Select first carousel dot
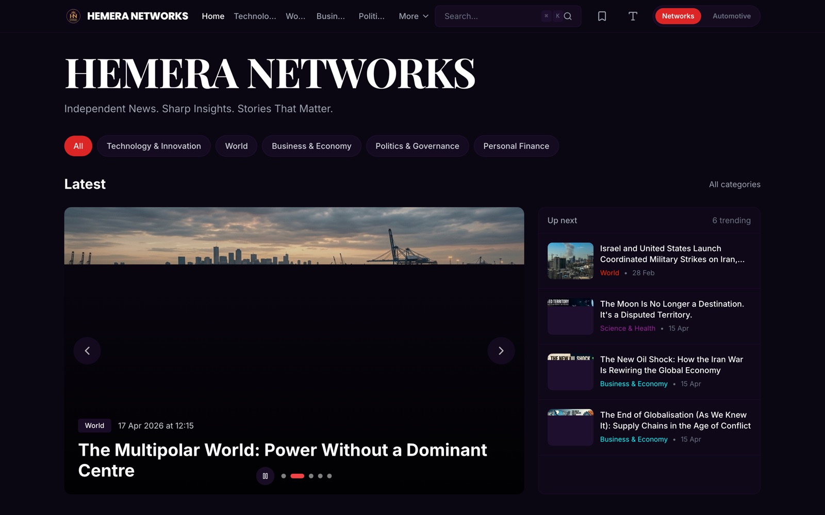The height and width of the screenshot is (515, 825). [x=284, y=476]
